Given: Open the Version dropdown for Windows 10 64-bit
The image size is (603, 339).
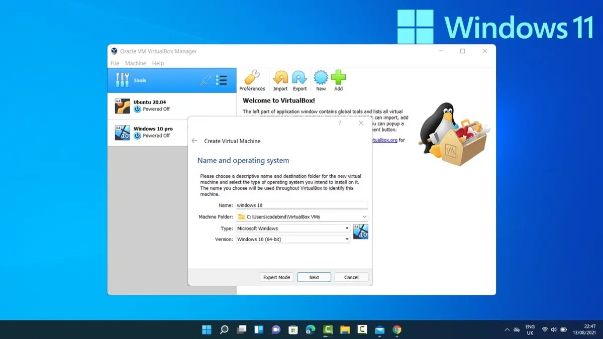Looking at the screenshot, I should pyautogui.click(x=347, y=239).
